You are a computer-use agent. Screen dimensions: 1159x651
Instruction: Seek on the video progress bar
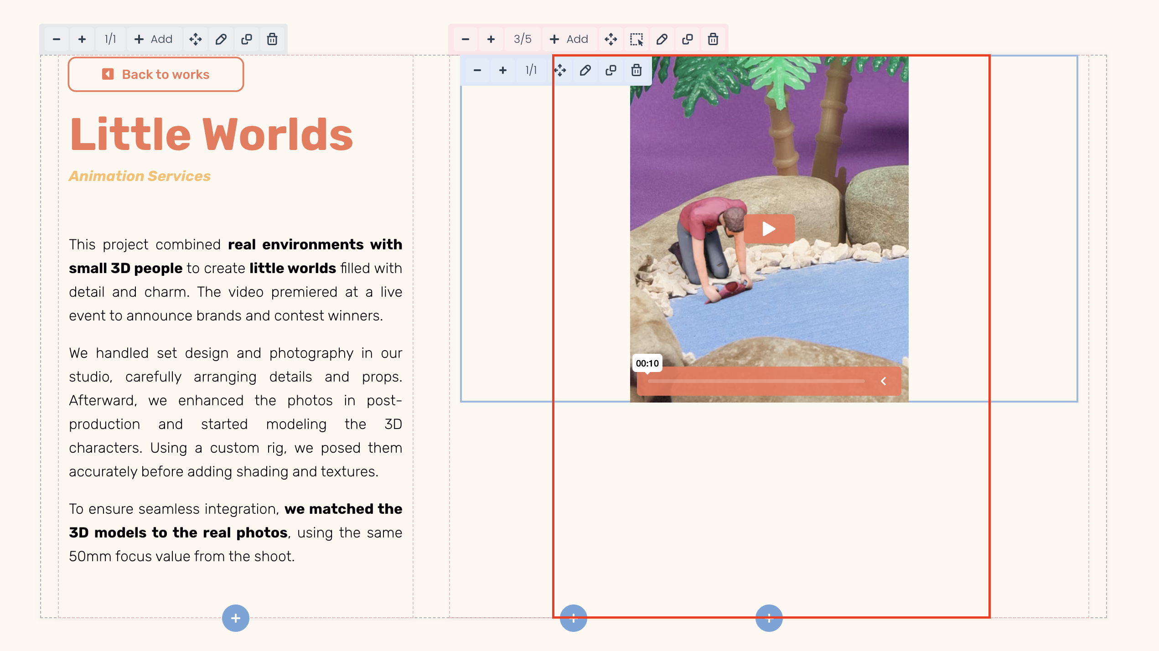point(756,381)
